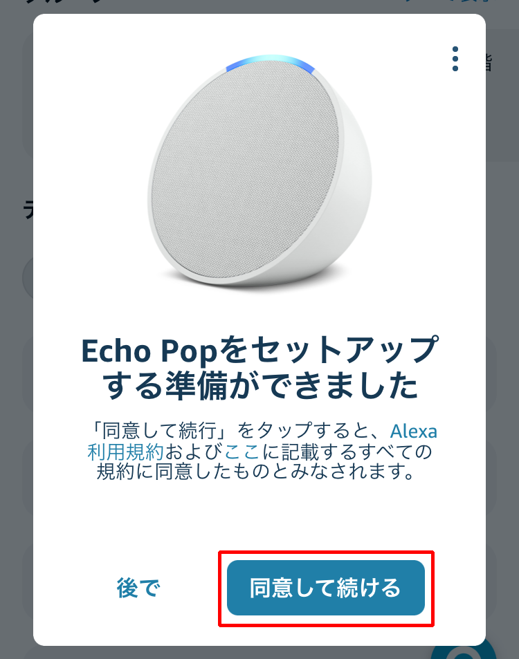Tap the obscured character right of three dots
519x659 pixels.
[x=489, y=62]
